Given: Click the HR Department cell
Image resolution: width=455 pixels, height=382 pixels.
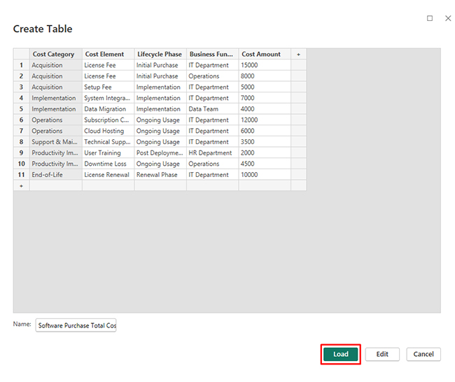Looking at the screenshot, I should pos(211,153).
